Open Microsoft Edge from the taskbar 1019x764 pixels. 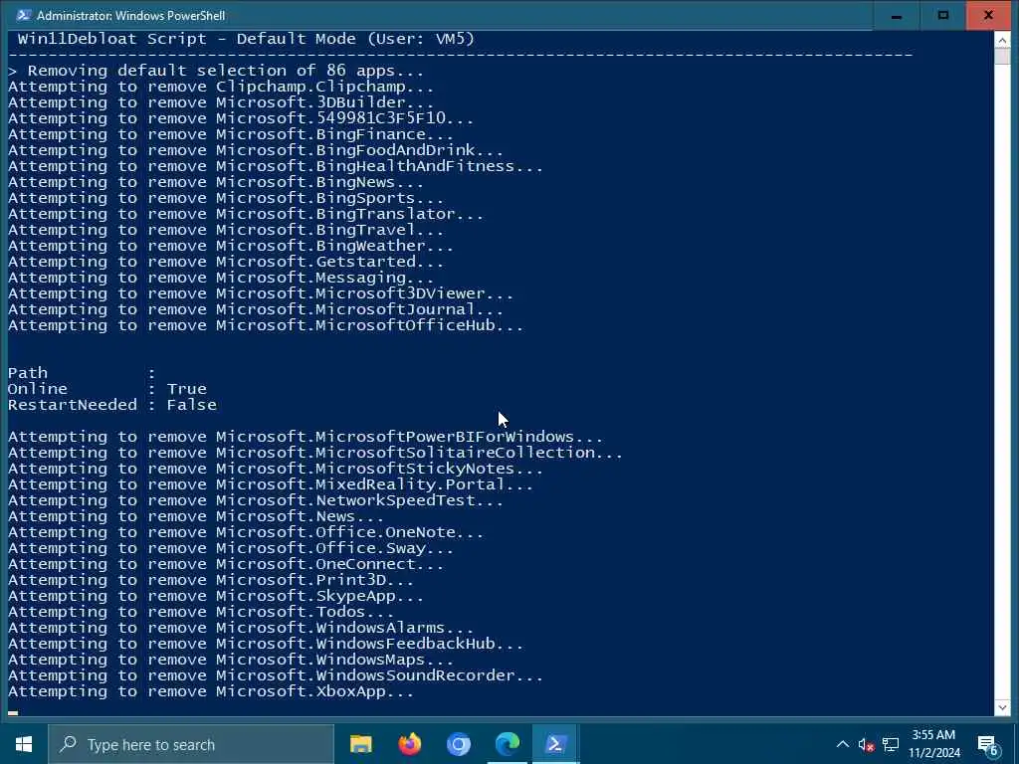point(507,744)
